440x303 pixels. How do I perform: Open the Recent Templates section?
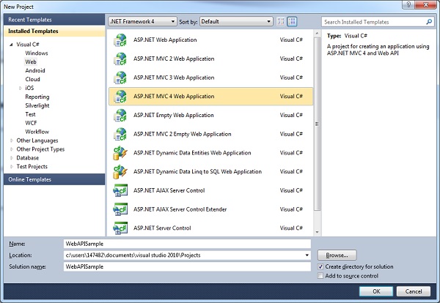pyautogui.click(x=54, y=20)
